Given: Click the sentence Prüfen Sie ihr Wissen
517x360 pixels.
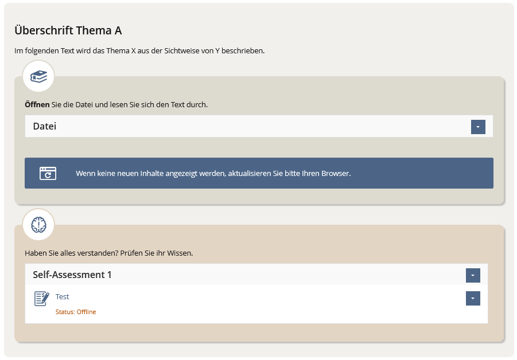Looking at the screenshot, I should click(x=157, y=253).
